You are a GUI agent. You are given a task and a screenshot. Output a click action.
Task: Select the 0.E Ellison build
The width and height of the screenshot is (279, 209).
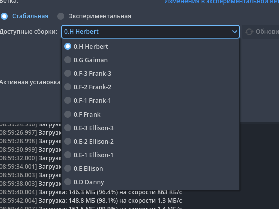click(150, 168)
